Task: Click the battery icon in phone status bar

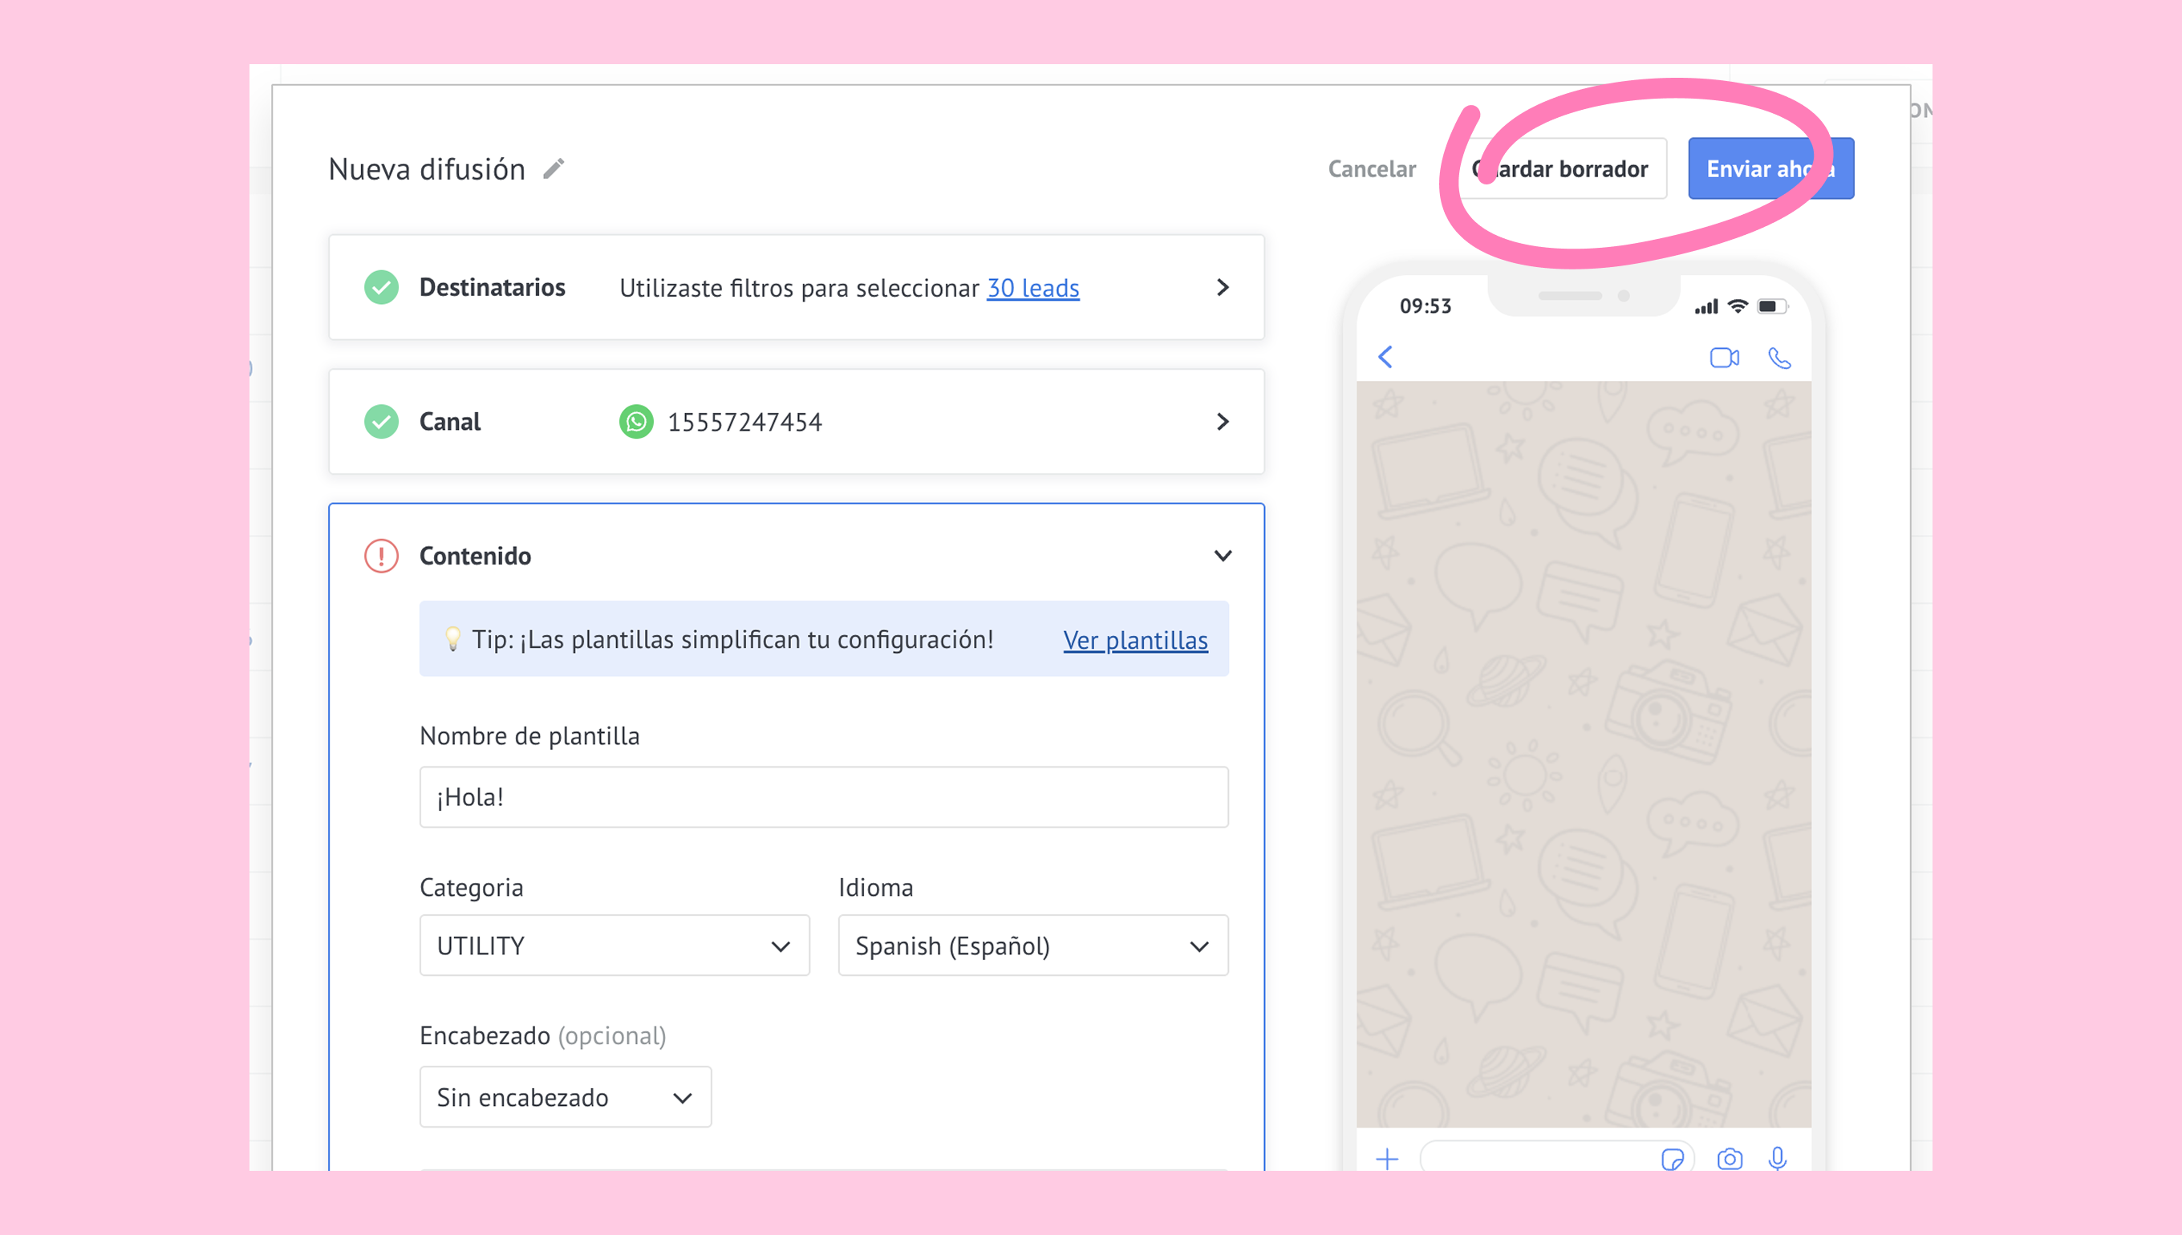Action: coord(1772,306)
